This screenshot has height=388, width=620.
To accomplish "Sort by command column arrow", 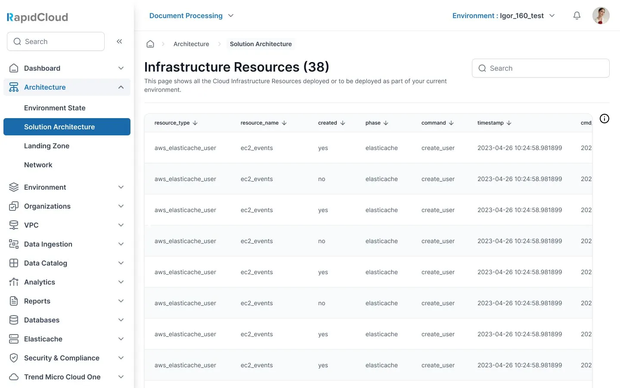I will pyautogui.click(x=451, y=123).
